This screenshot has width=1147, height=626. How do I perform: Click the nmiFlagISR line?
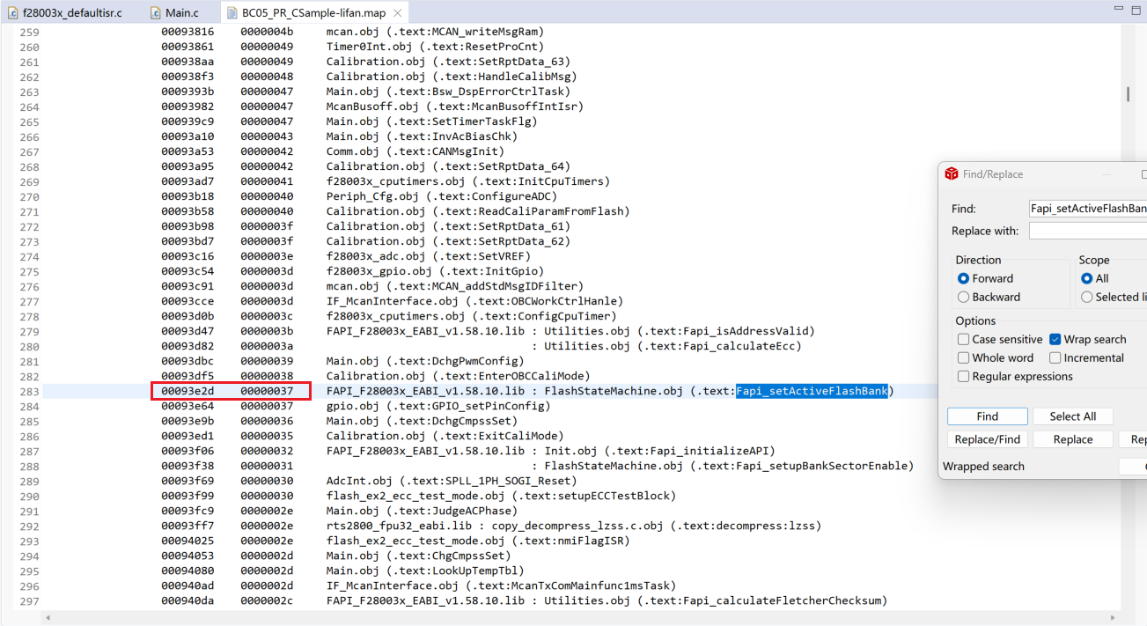tap(478, 541)
